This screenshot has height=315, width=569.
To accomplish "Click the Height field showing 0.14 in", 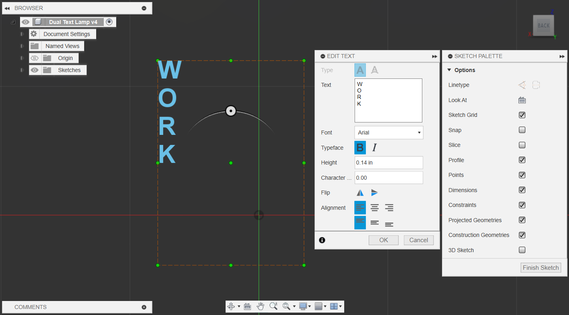I will tap(389, 163).
